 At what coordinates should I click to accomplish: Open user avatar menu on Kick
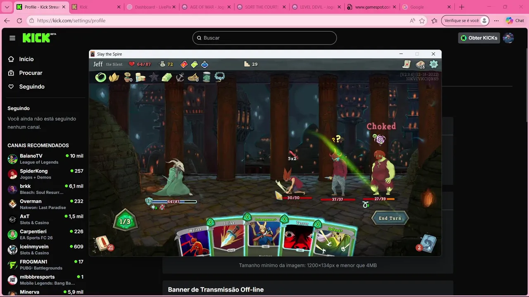point(508,38)
